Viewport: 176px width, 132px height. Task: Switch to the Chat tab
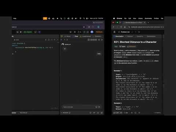coord(76,36)
